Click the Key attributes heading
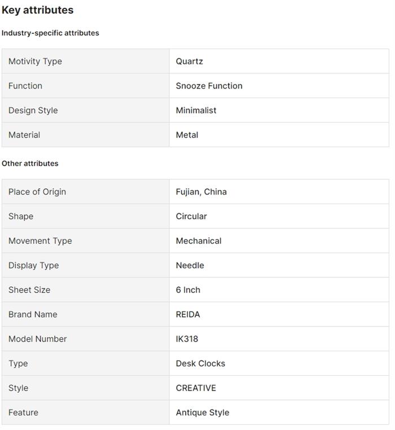Viewport: 395px width, 430px height. click(37, 10)
